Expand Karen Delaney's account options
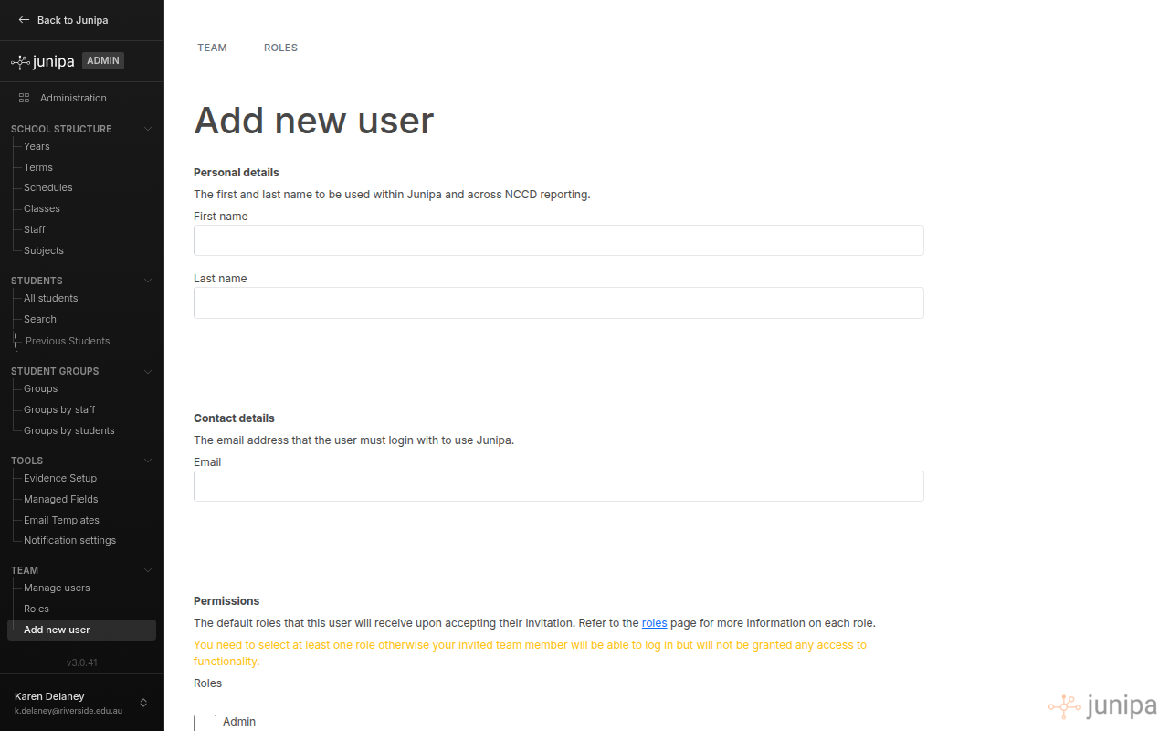This screenshot has width=1169, height=731. (x=143, y=703)
